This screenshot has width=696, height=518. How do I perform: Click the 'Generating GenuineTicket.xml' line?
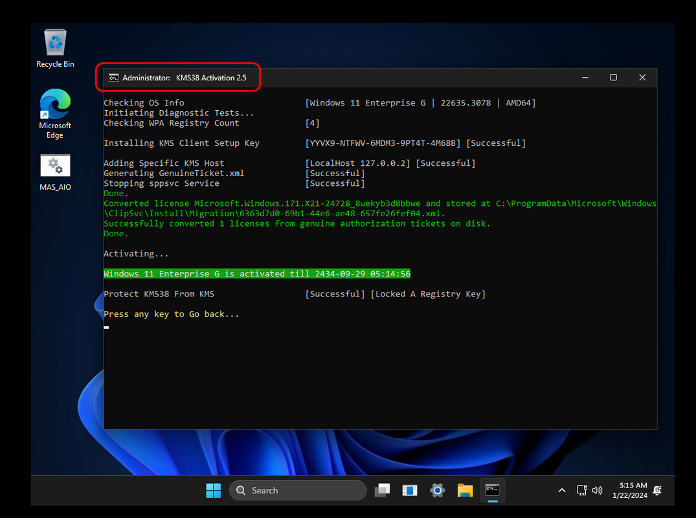[174, 174]
